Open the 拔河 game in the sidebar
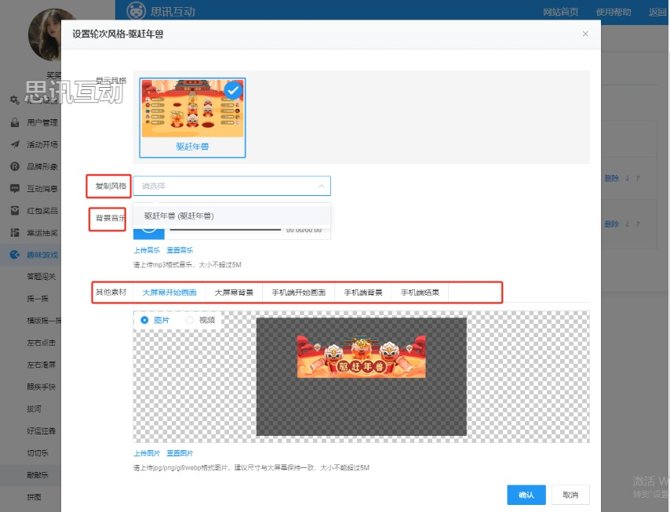The width and height of the screenshot is (670, 512). 35,409
